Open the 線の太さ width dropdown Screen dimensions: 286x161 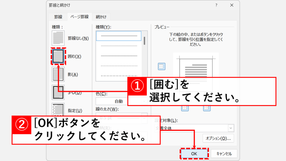pyautogui.click(x=121, y=118)
